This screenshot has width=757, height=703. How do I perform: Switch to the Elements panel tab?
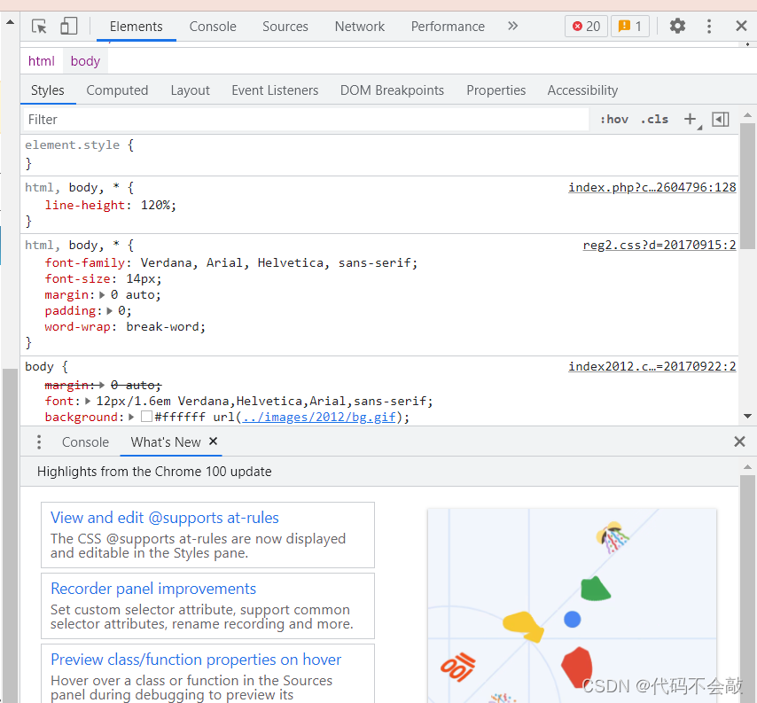click(137, 27)
